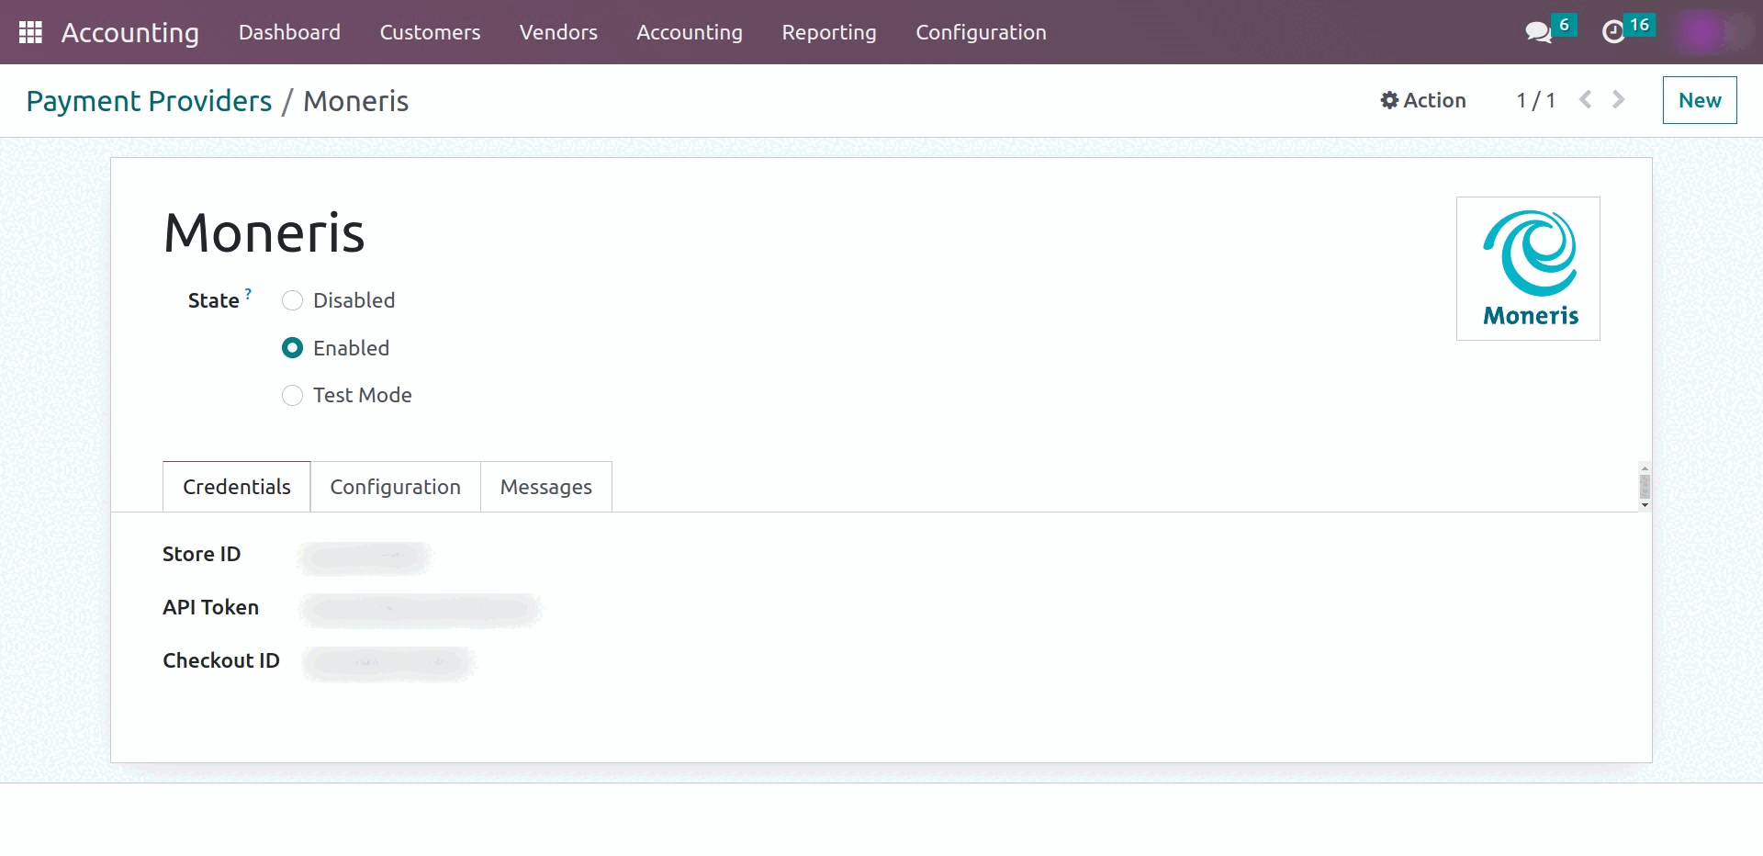Image resolution: width=1763 pixels, height=856 pixels.
Task: Select the Enabled state radio
Action: [x=292, y=348]
